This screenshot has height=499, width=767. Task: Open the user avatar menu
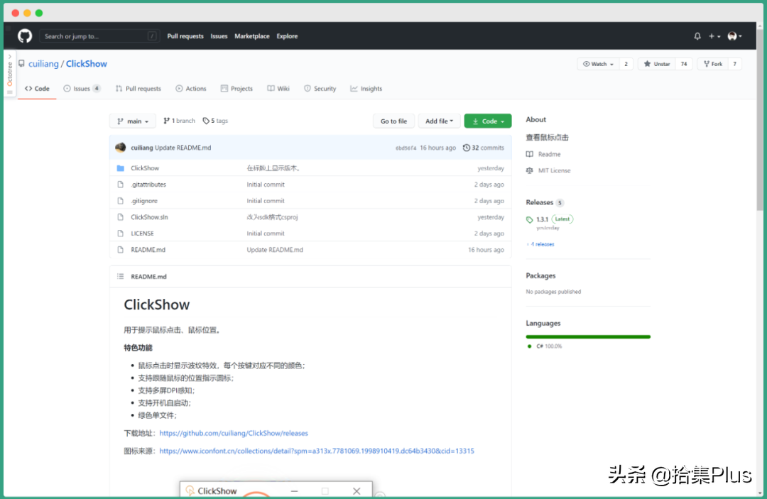click(735, 36)
